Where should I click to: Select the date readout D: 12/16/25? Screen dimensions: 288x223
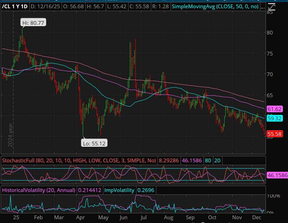point(45,7)
